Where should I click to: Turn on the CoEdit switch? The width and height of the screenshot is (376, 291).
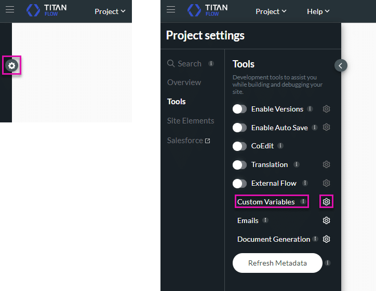tap(239, 146)
